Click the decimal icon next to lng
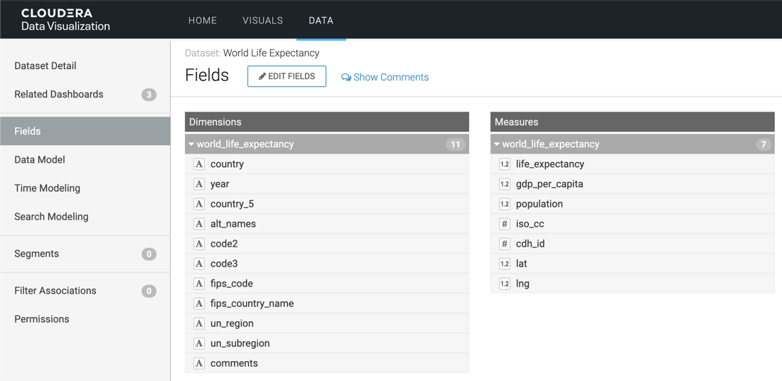 click(504, 284)
